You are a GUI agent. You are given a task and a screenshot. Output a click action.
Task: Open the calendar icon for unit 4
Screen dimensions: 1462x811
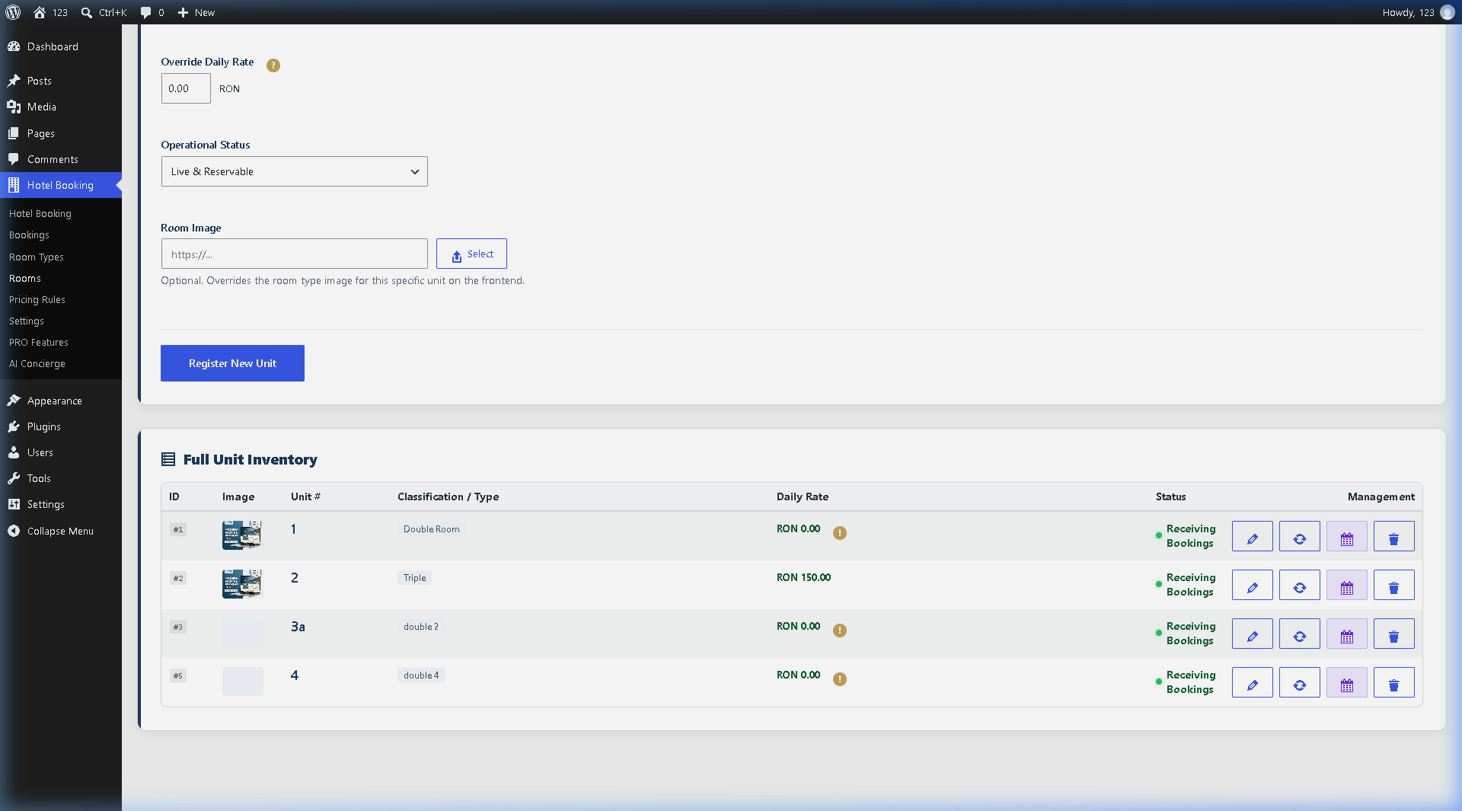pyautogui.click(x=1346, y=682)
